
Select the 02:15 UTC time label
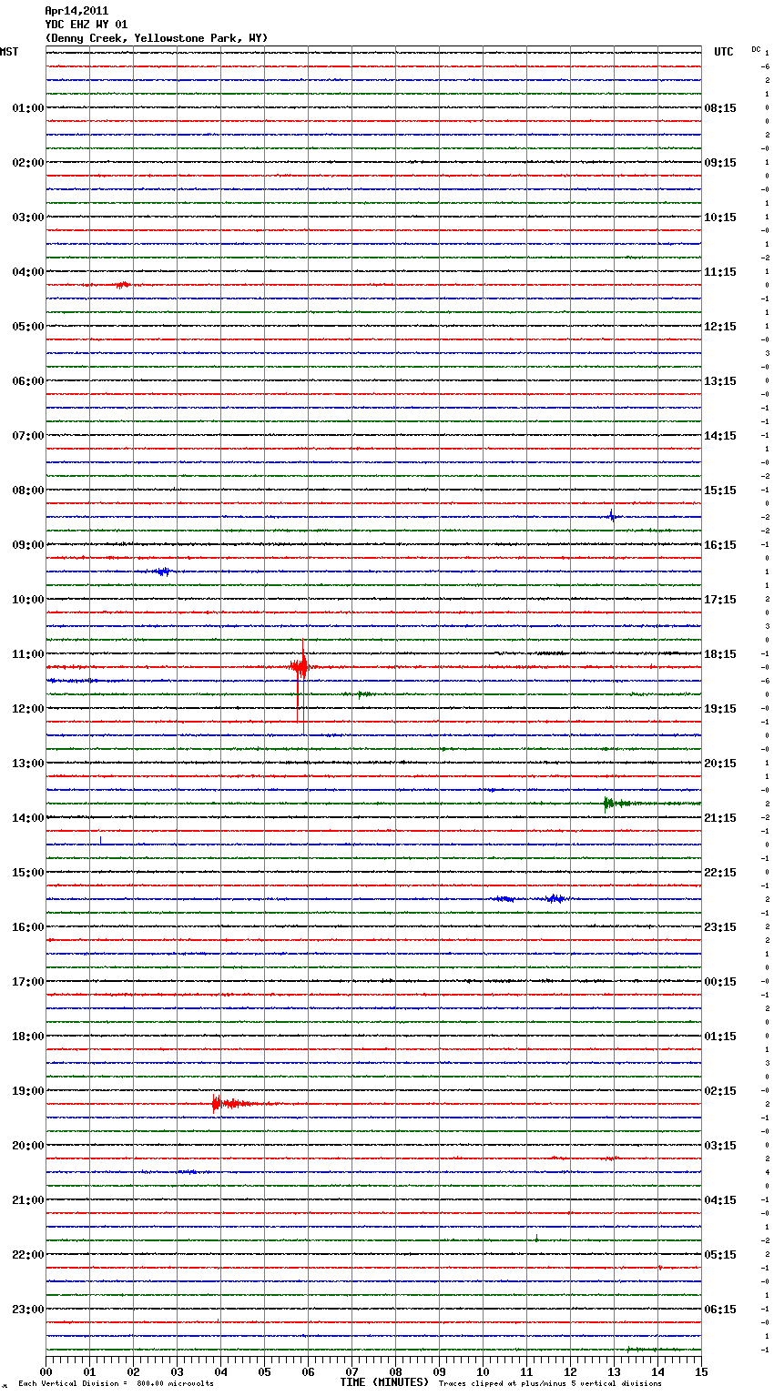click(720, 1091)
